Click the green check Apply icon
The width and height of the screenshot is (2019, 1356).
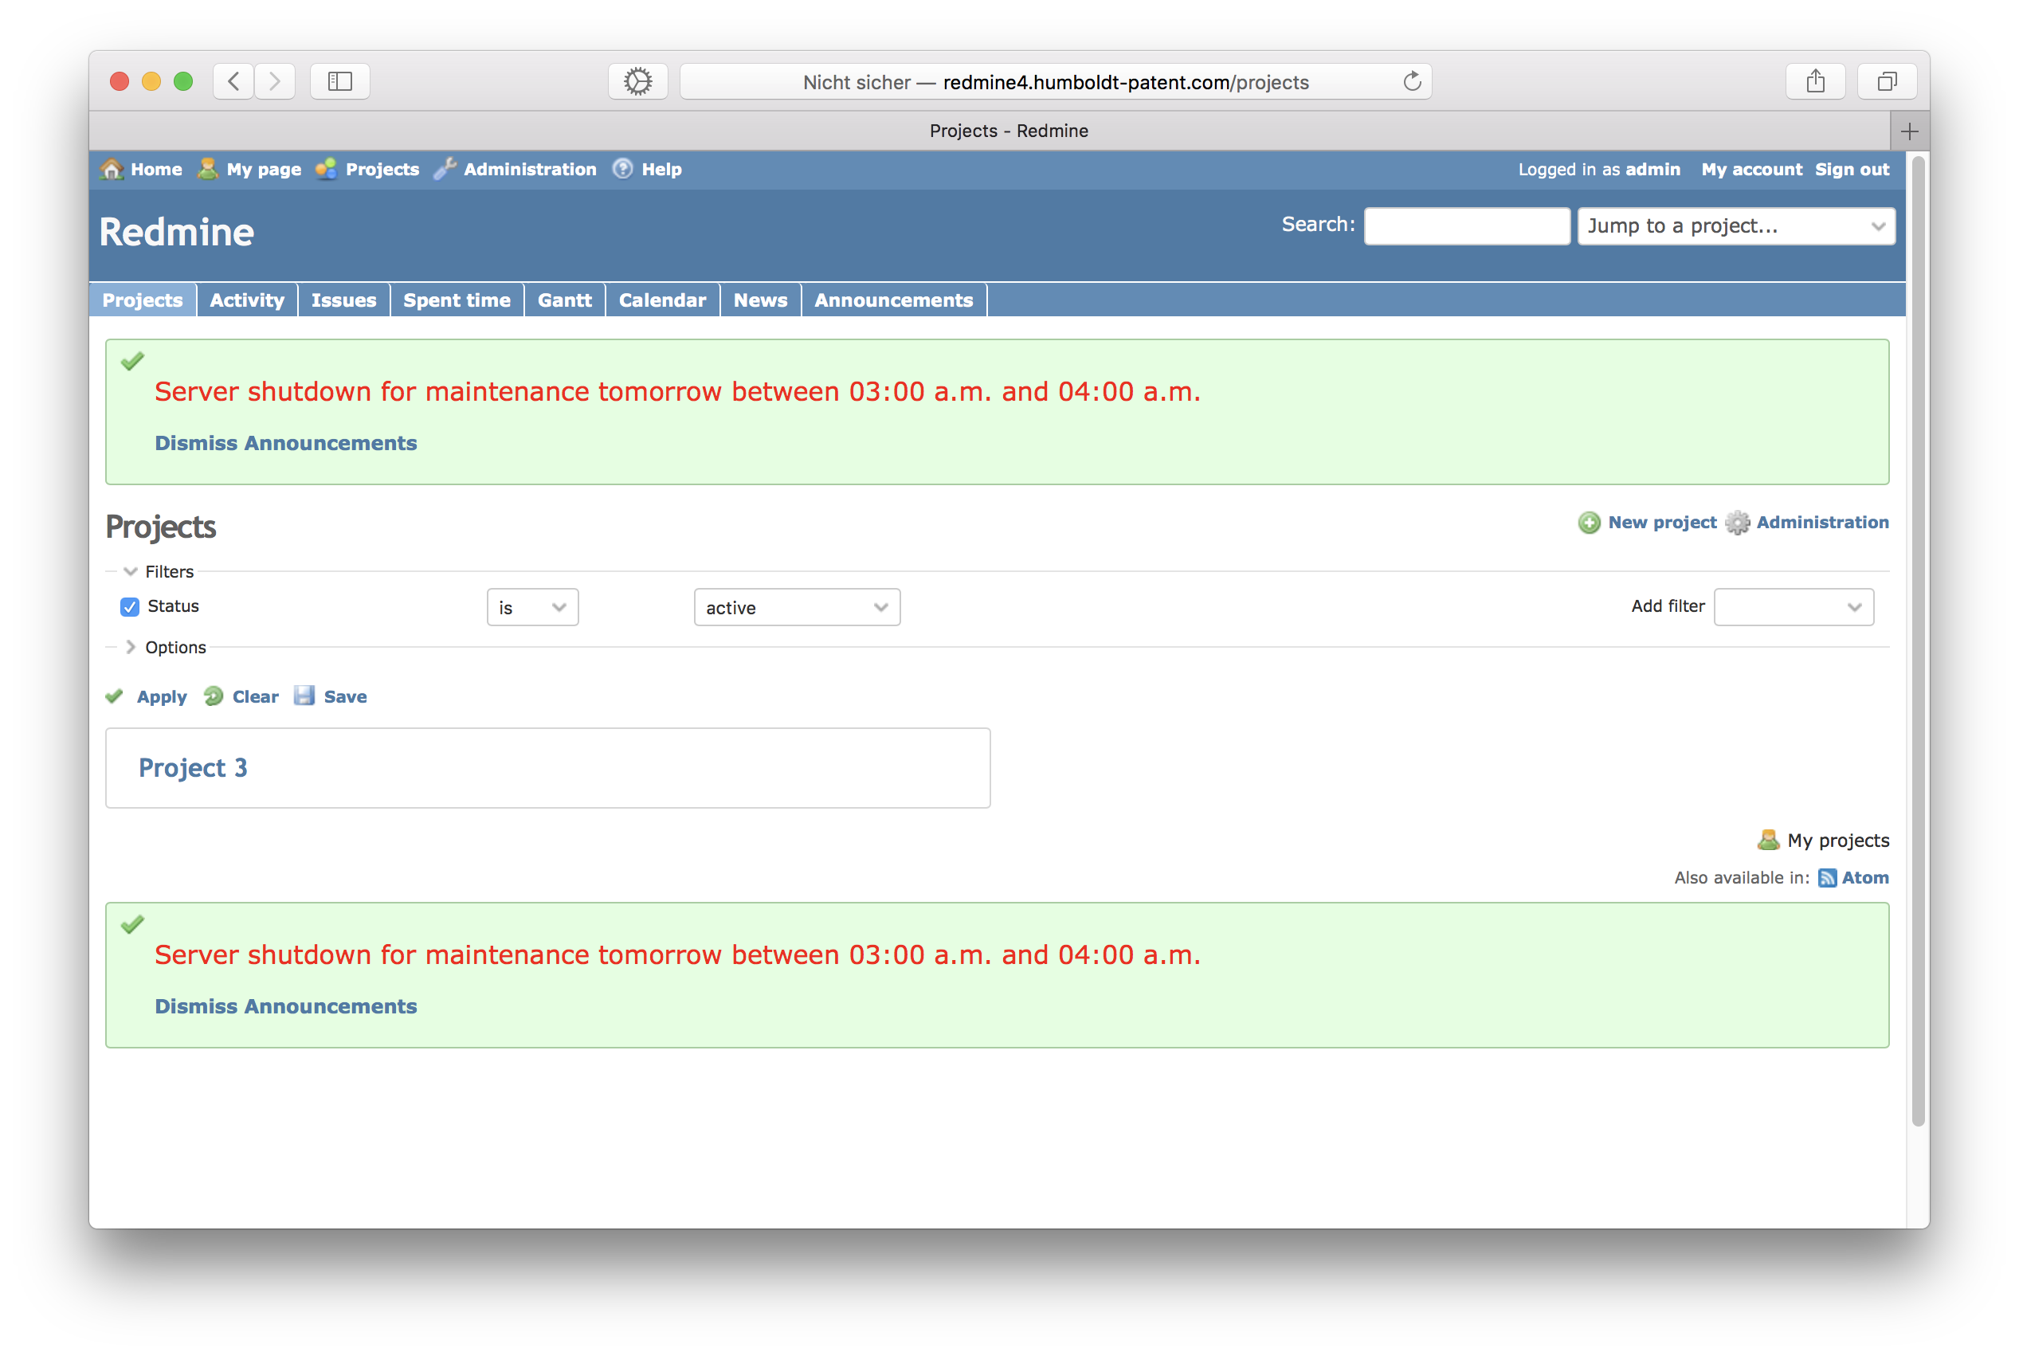(x=114, y=696)
